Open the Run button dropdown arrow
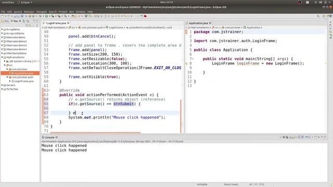Viewport: 333px width, 187px height. click(49, 16)
